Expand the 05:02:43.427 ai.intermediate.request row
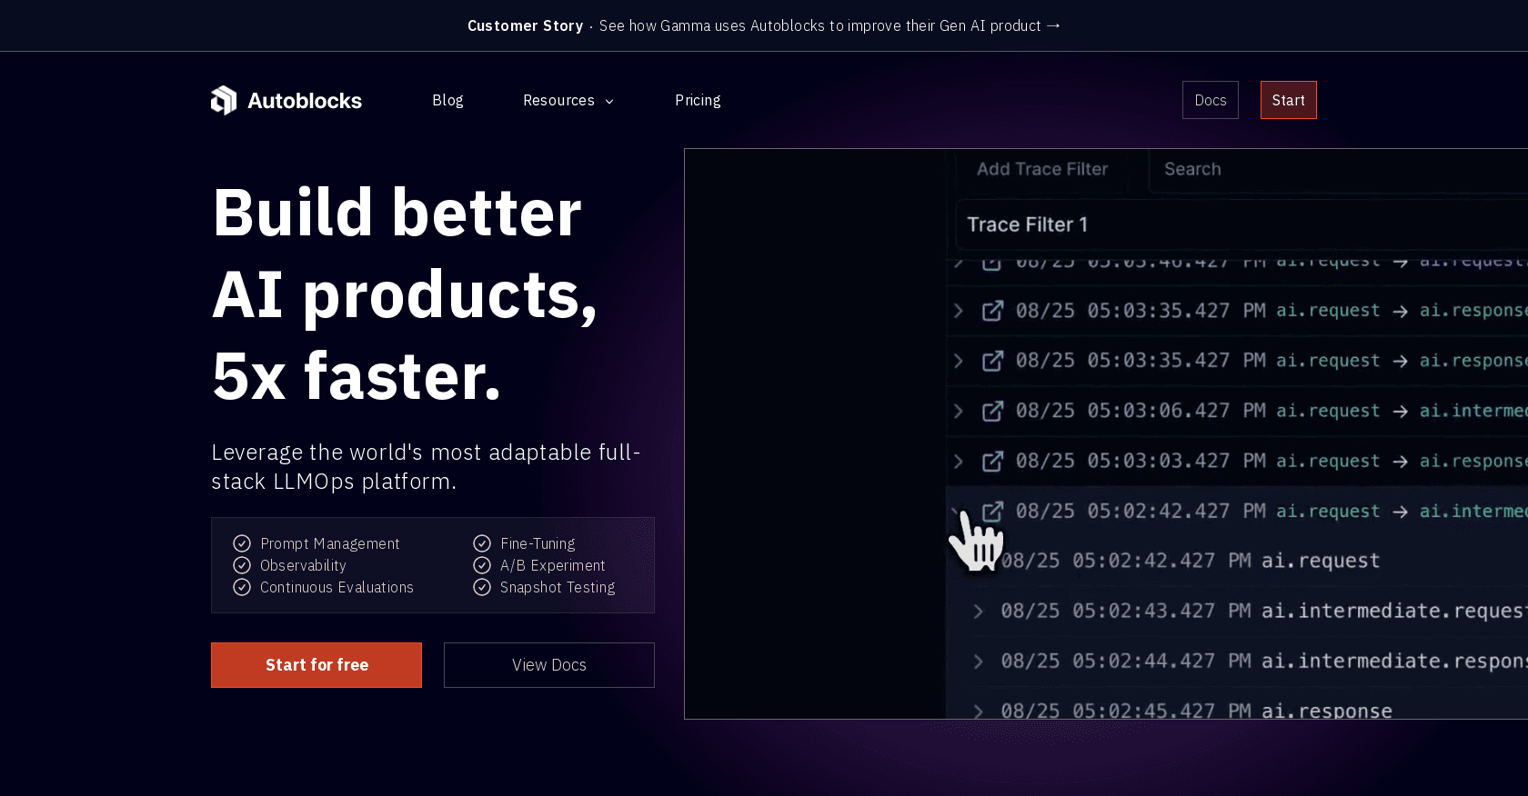This screenshot has width=1528, height=796. click(x=979, y=612)
